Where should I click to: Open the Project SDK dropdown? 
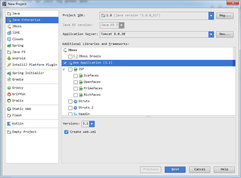(211, 16)
